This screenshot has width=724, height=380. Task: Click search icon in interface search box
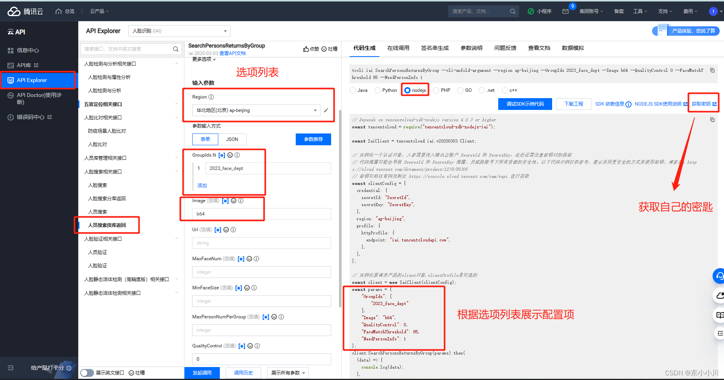(x=176, y=49)
